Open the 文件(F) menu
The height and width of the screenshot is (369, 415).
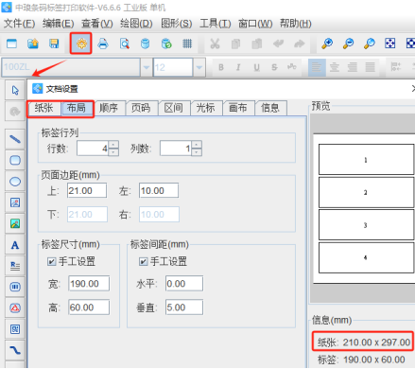[19, 24]
